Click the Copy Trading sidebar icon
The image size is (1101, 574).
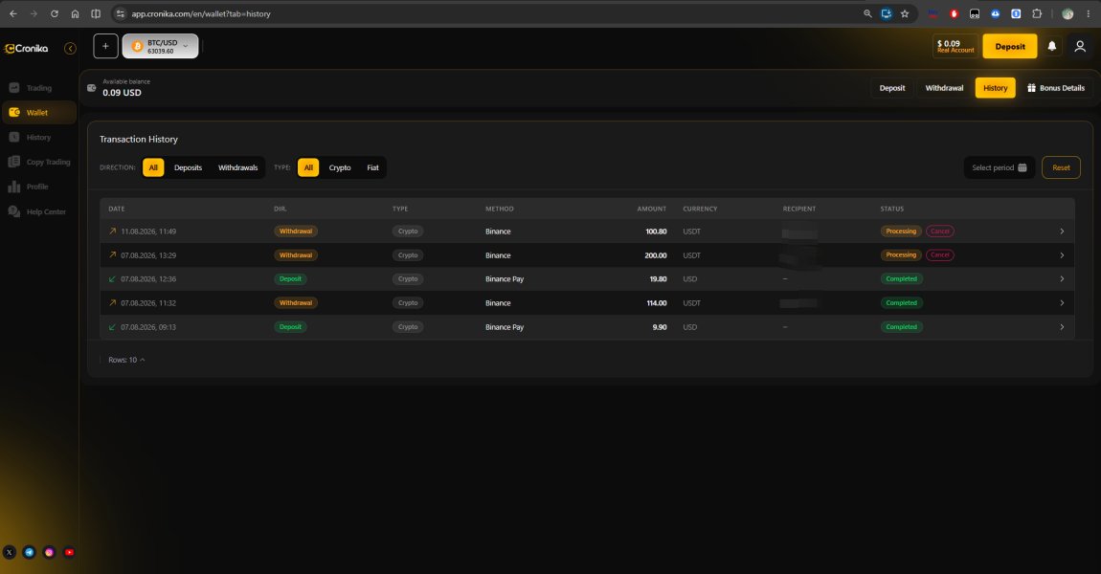[14, 162]
